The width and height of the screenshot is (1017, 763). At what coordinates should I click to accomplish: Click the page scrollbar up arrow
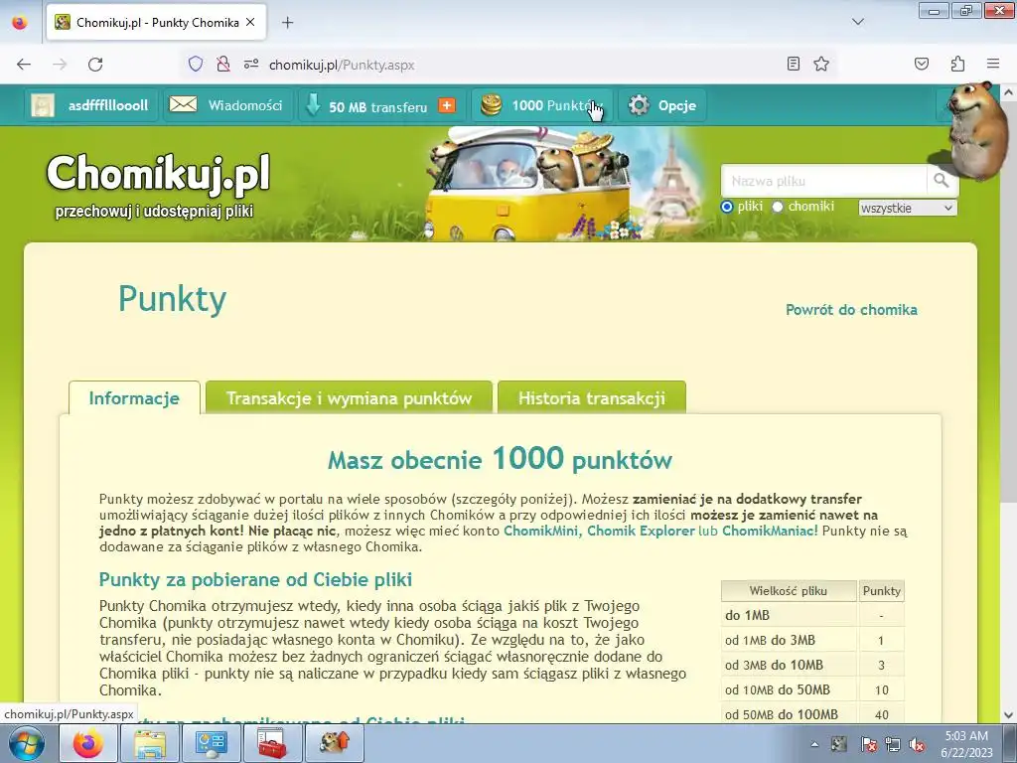(x=1008, y=92)
